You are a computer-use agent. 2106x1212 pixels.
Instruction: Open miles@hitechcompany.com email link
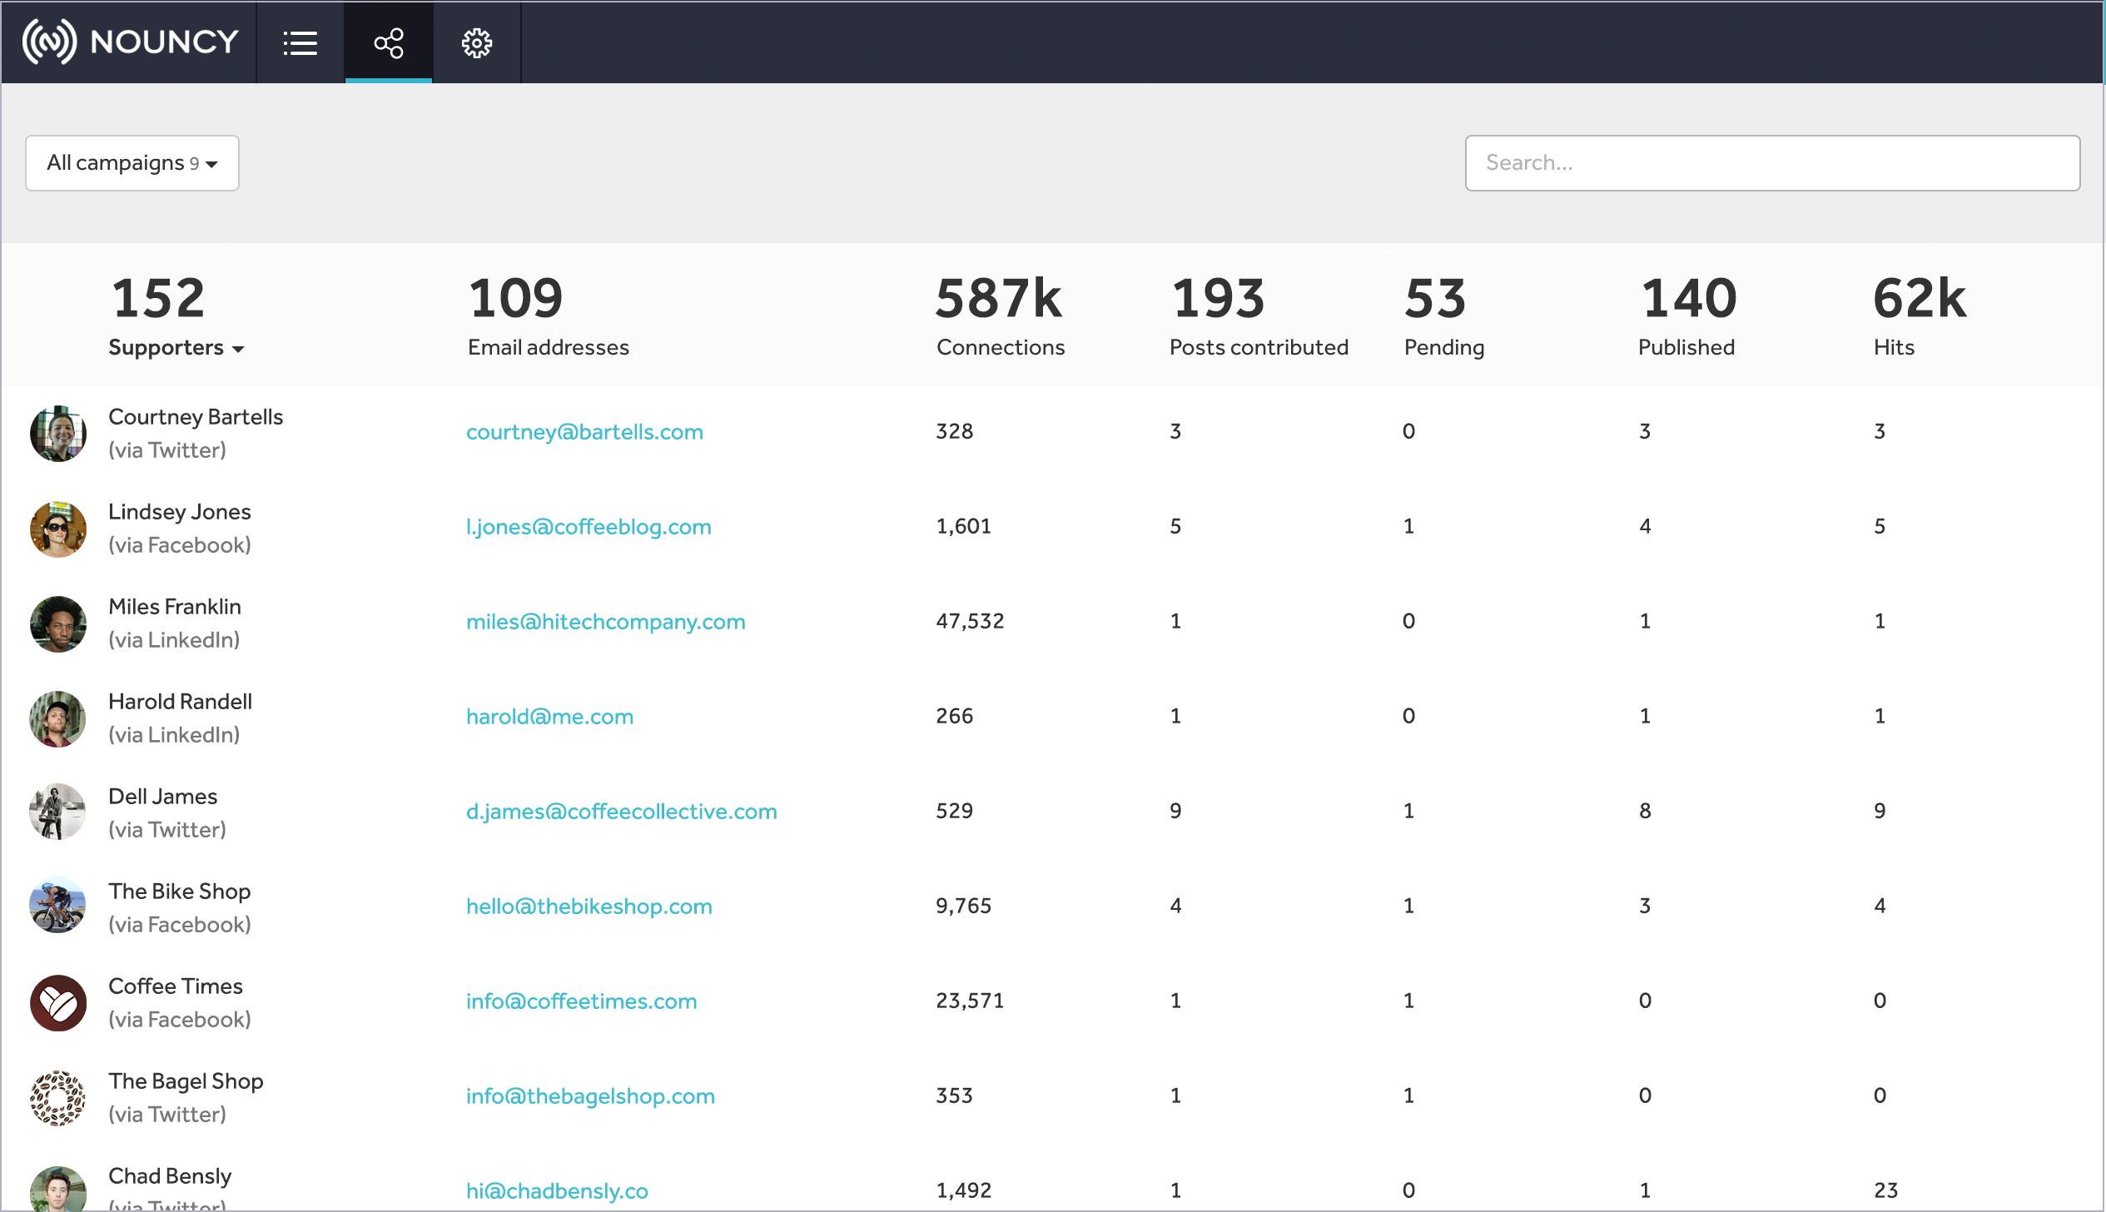tap(605, 622)
